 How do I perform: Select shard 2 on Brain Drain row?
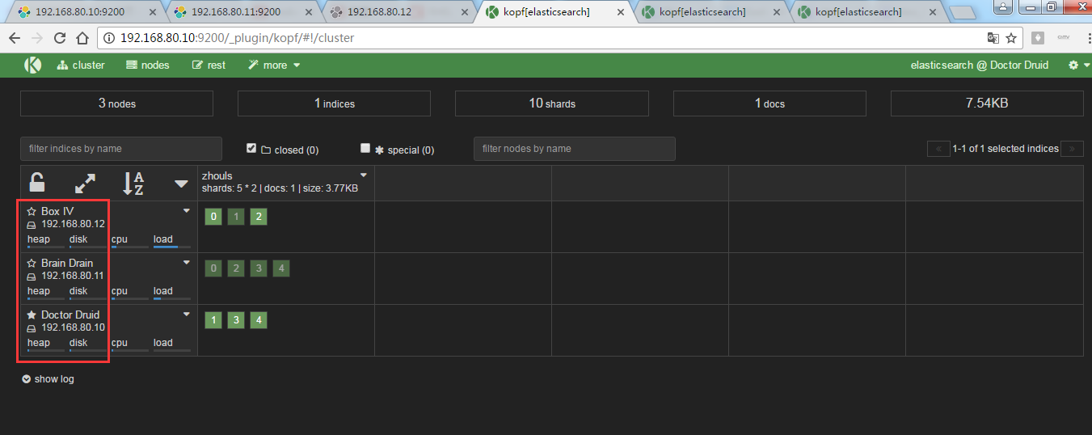tap(235, 268)
